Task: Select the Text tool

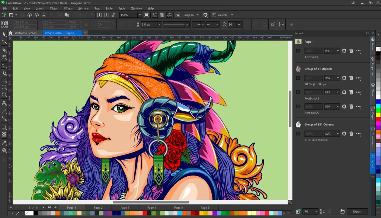Action: coord(4,103)
